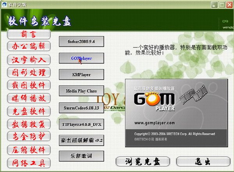Choose the 压缩软件 category
Screen dimensions: 234x172
click(29, 150)
